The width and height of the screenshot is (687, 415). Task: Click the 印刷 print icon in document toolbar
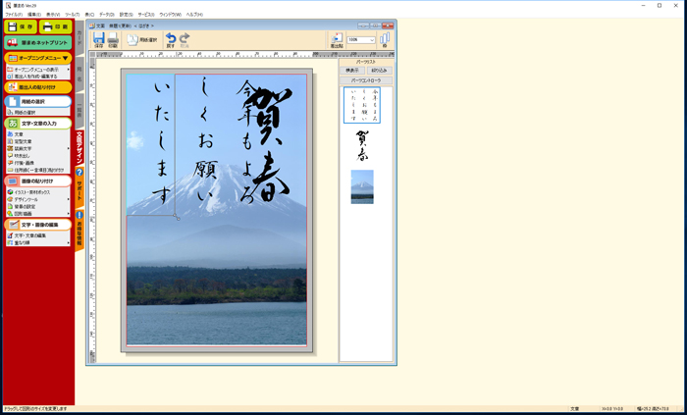[x=113, y=39]
